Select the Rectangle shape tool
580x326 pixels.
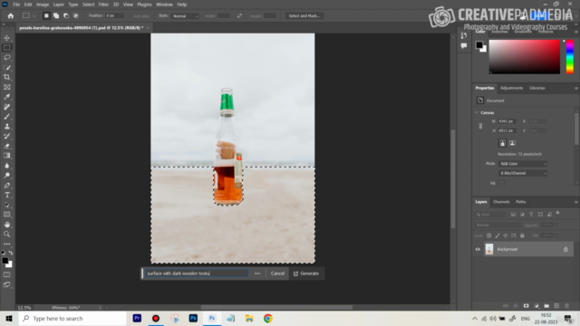point(7,215)
